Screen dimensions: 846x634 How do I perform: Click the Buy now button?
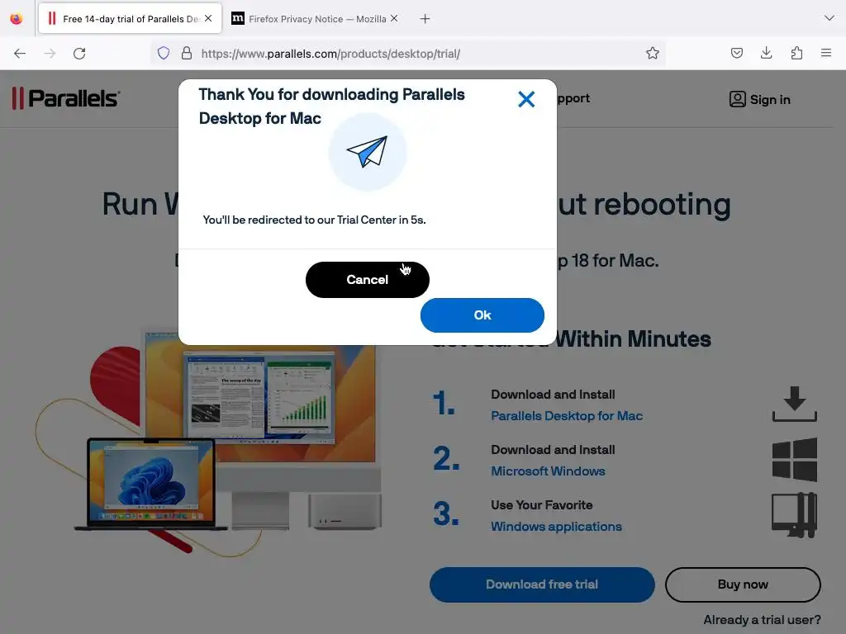(743, 584)
